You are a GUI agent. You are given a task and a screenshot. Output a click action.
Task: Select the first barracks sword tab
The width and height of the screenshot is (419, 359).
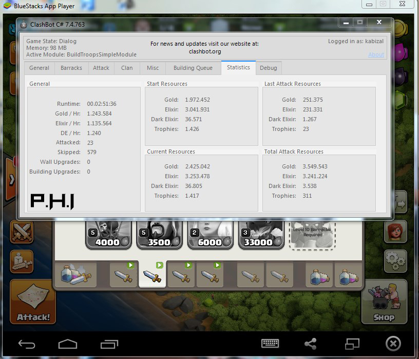click(x=123, y=275)
